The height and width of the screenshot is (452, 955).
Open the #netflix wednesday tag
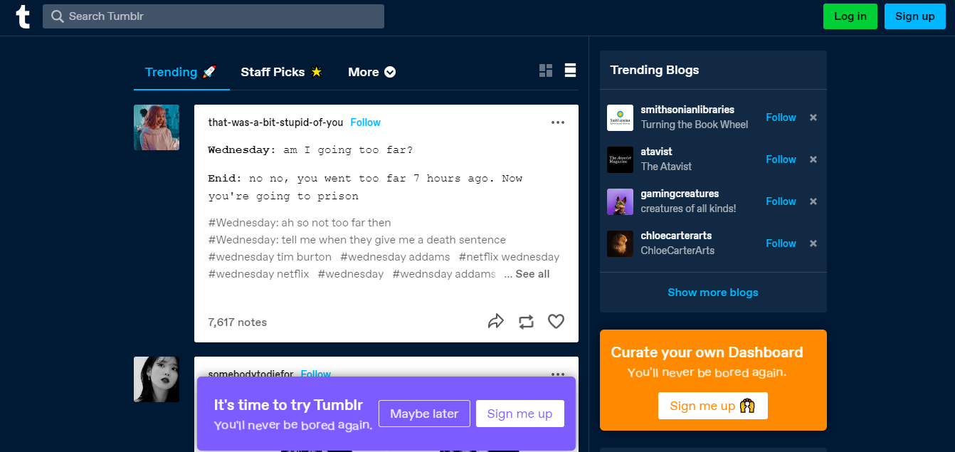point(509,257)
